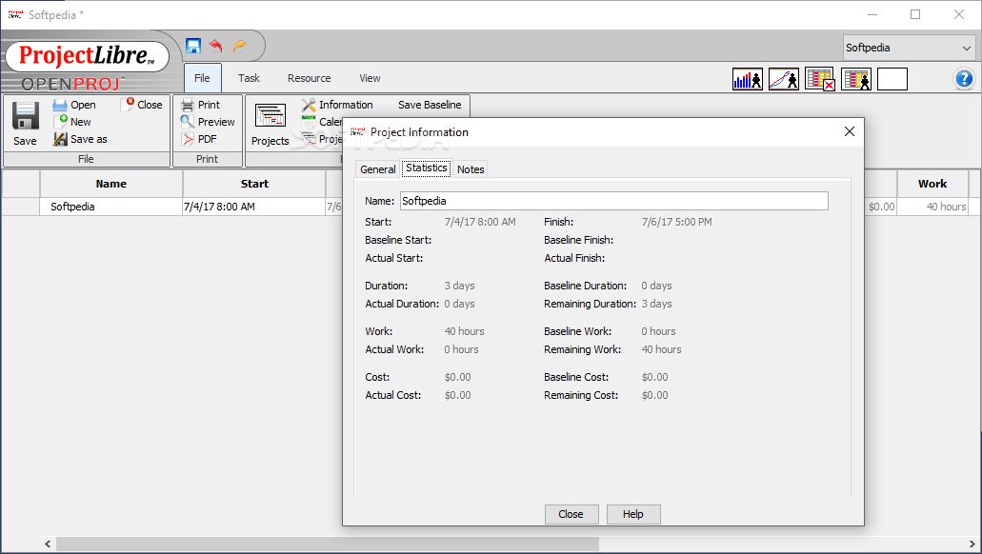Click the scrollbar right arrow

pyautogui.click(x=972, y=544)
